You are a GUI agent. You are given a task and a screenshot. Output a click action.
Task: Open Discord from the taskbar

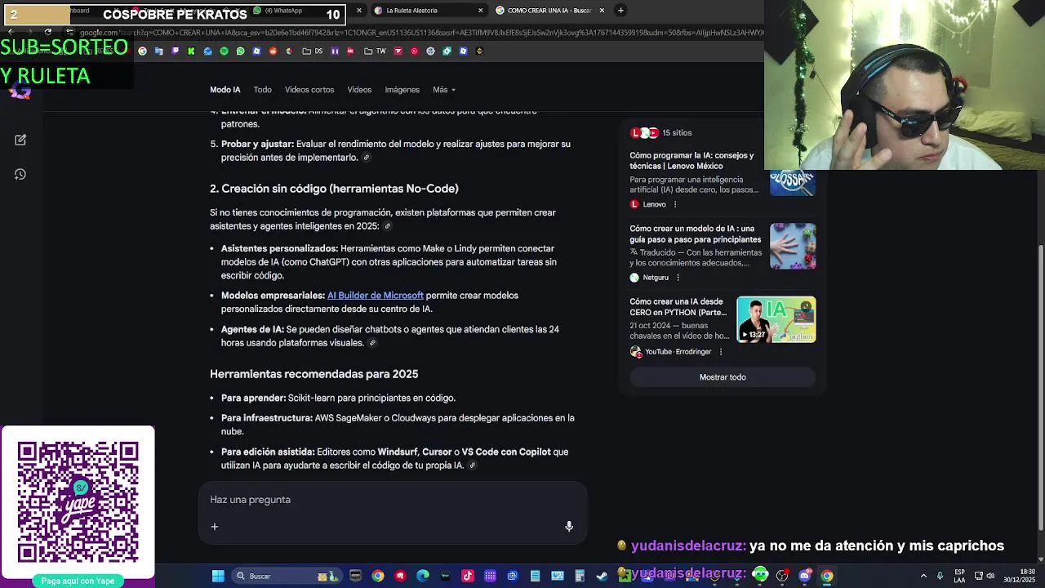pyautogui.click(x=804, y=576)
